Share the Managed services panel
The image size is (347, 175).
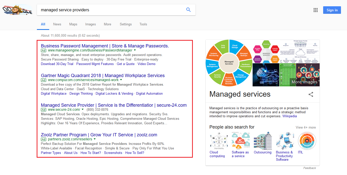click(x=311, y=94)
